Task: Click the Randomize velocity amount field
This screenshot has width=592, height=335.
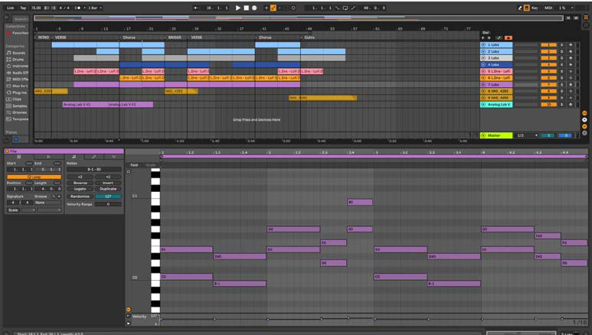Action: click(107, 196)
